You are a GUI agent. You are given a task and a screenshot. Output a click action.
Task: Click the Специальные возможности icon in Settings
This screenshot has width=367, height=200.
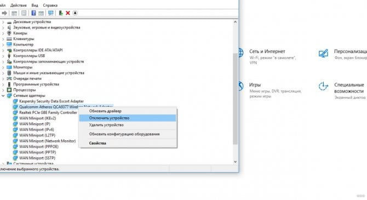coord(323,86)
